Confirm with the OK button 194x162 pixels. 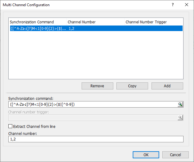[x=146, y=155]
